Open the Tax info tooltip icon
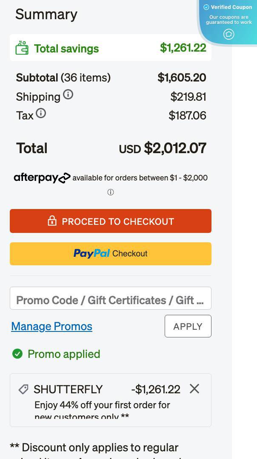The image size is (257, 459). click(x=41, y=113)
